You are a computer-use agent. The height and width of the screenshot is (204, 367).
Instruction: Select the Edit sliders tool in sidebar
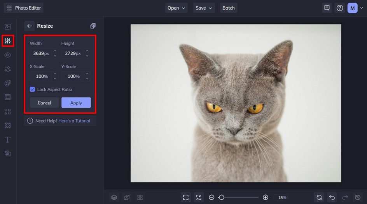coord(8,41)
